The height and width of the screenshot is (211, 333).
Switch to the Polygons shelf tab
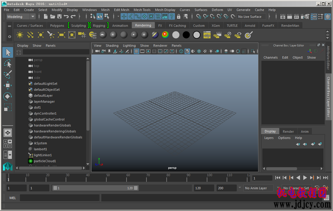coord(57,26)
